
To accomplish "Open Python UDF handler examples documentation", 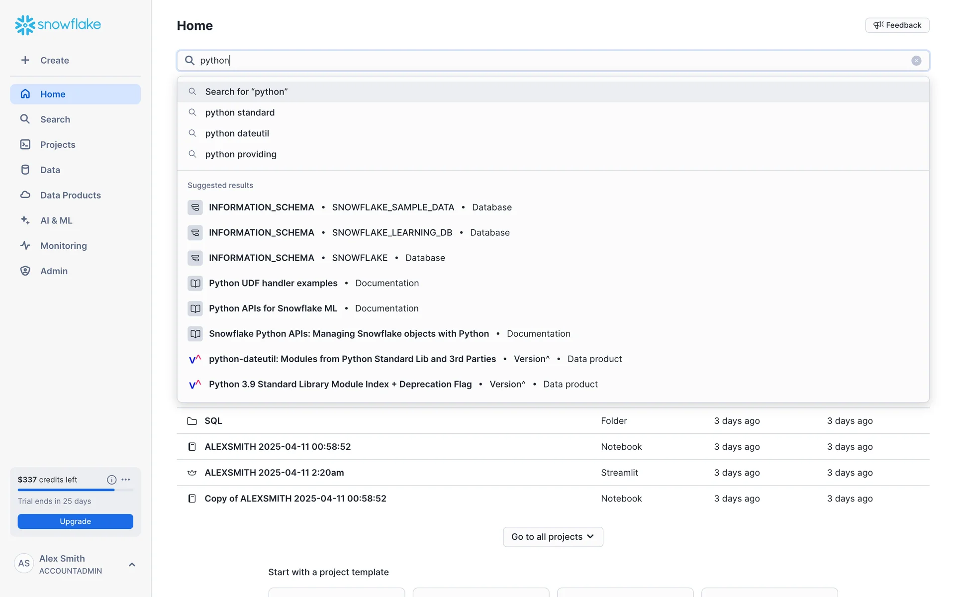I will coord(273,283).
